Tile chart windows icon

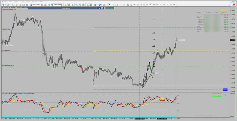pyautogui.click(x=83, y=5)
